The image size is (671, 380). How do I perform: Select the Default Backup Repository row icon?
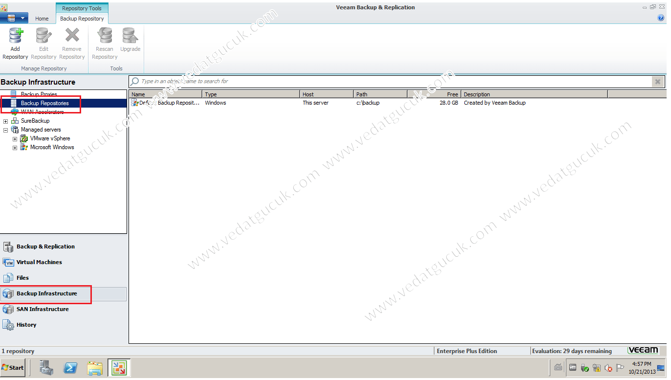click(x=134, y=103)
